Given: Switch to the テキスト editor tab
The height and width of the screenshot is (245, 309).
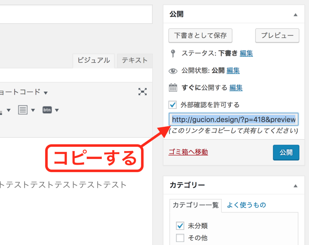Looking at the screenshot, I should pos(135,60).
